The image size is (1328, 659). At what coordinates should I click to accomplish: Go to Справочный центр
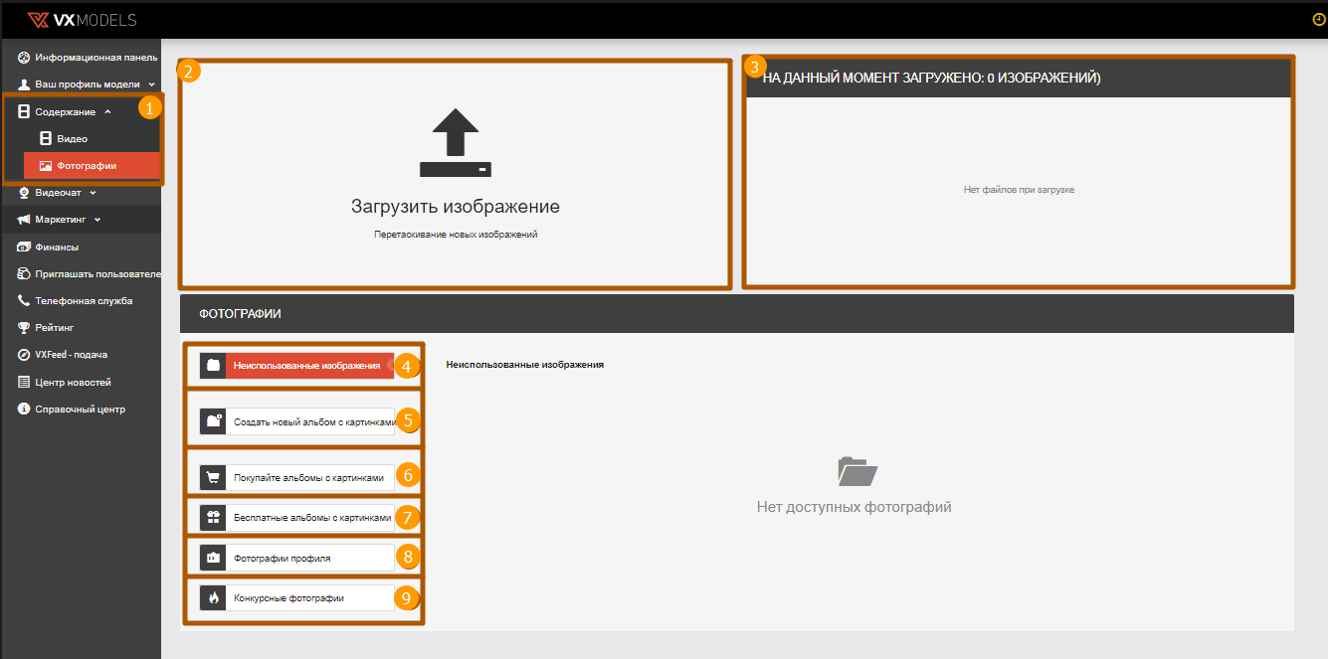tap(80, 409)
